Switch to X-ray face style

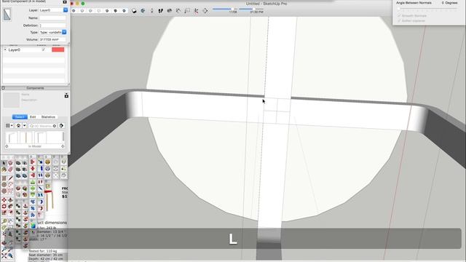pos(74,11)
